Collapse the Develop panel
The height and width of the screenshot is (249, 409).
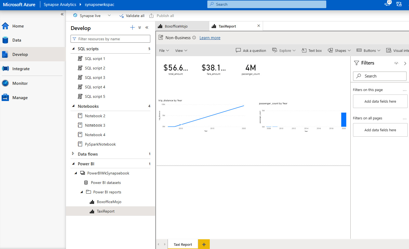point(147,28)
